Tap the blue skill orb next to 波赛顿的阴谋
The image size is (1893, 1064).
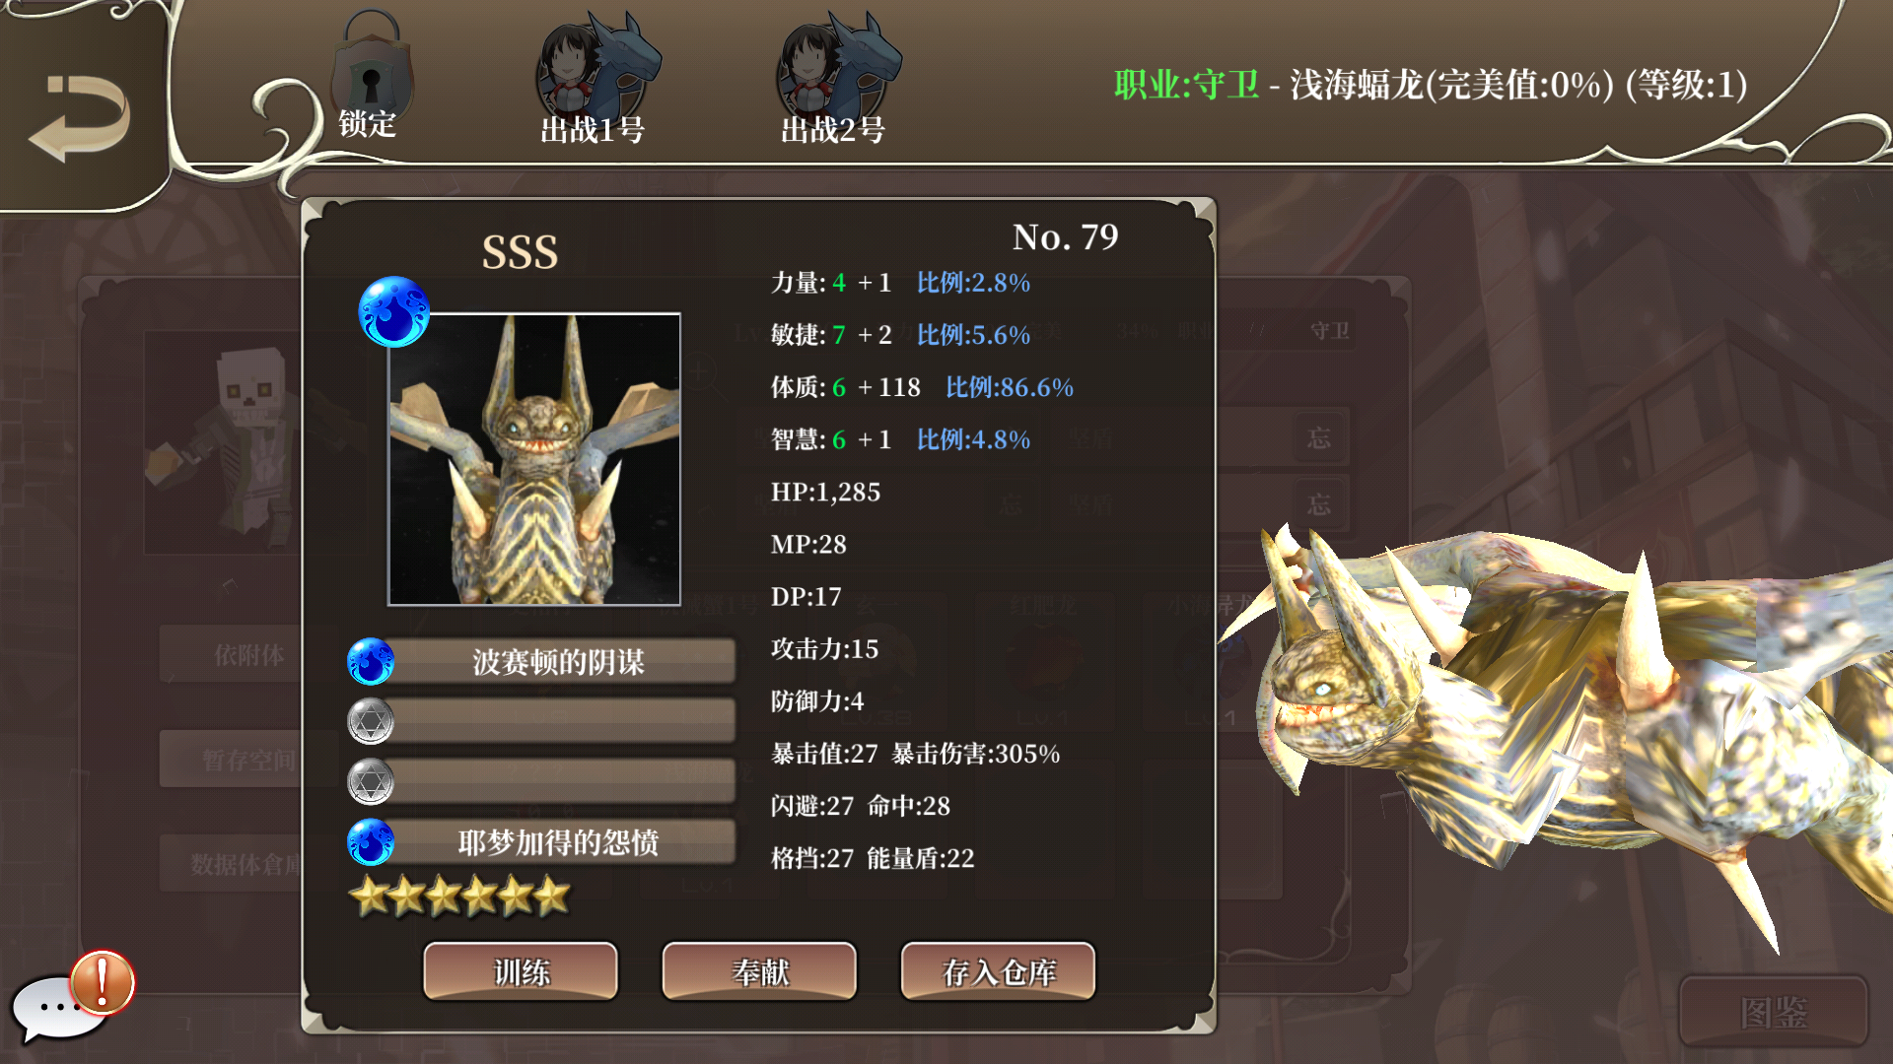click(x=371, y=661)
